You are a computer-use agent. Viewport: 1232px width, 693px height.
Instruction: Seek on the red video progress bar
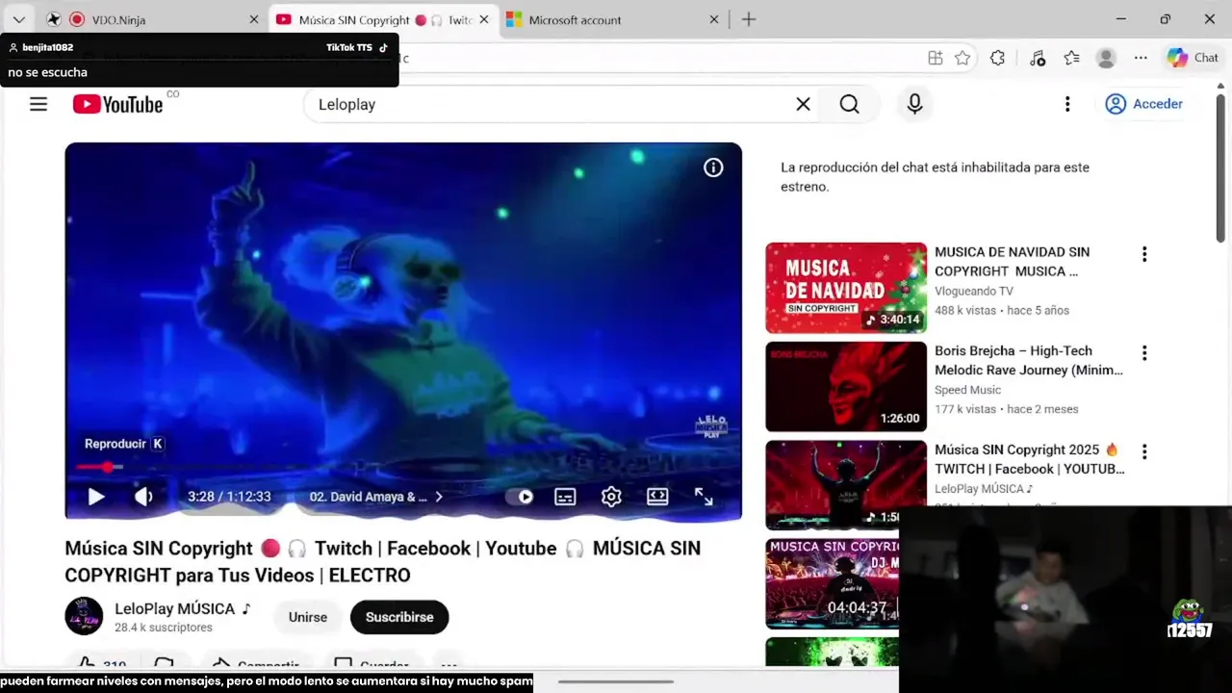coord(402,467)
